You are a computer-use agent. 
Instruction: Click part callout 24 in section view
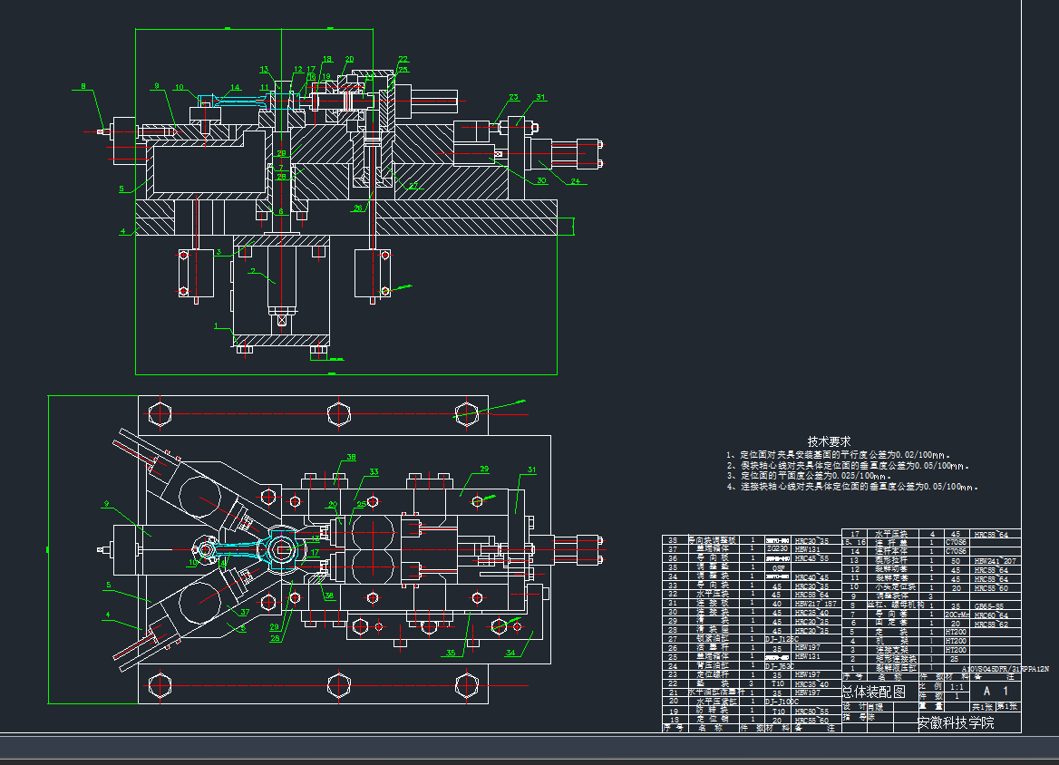pos(574,180)
